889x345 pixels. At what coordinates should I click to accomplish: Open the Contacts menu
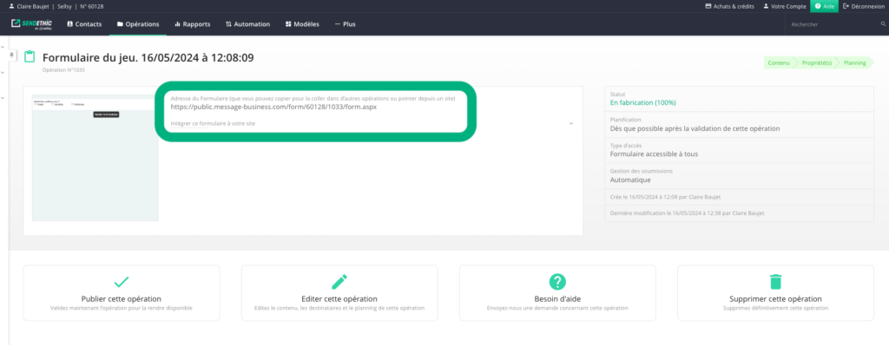84,24
